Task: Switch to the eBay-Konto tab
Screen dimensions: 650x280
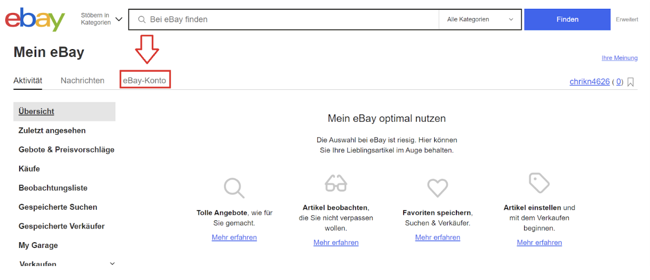Action: pos(144,81)
